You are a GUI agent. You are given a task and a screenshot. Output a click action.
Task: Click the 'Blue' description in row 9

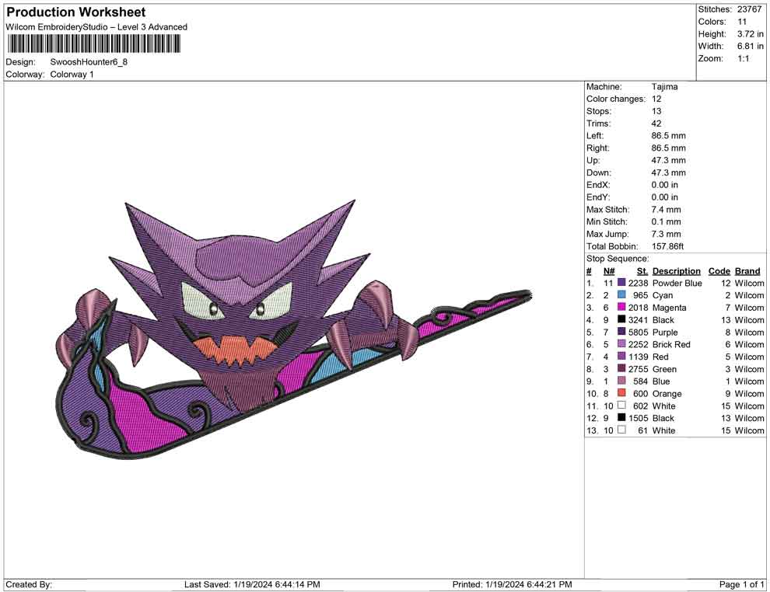pyautogui.click(x=661, y=381)
